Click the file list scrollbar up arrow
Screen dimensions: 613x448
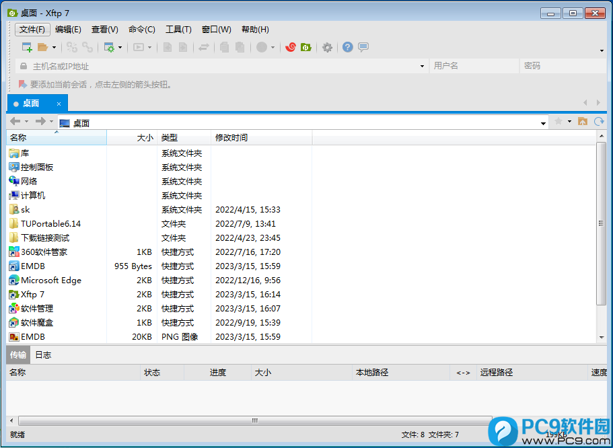pyautogui.click(x=602, y=136)
